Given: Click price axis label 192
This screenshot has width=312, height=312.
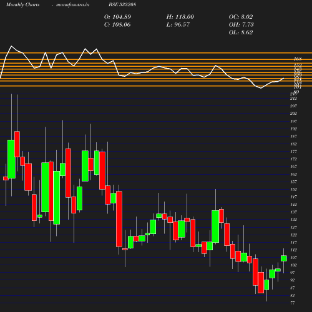Looking at the screenshot, I should pos(293,129).
